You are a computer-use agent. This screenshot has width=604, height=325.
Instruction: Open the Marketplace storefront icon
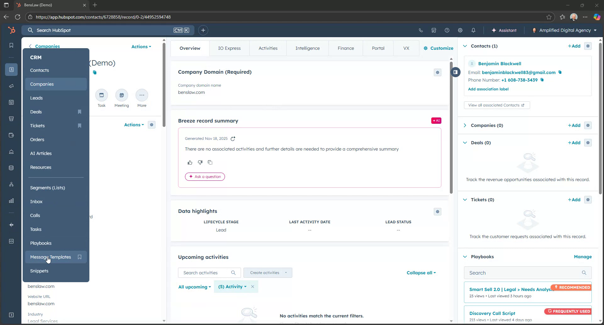[x=434, y=30]
